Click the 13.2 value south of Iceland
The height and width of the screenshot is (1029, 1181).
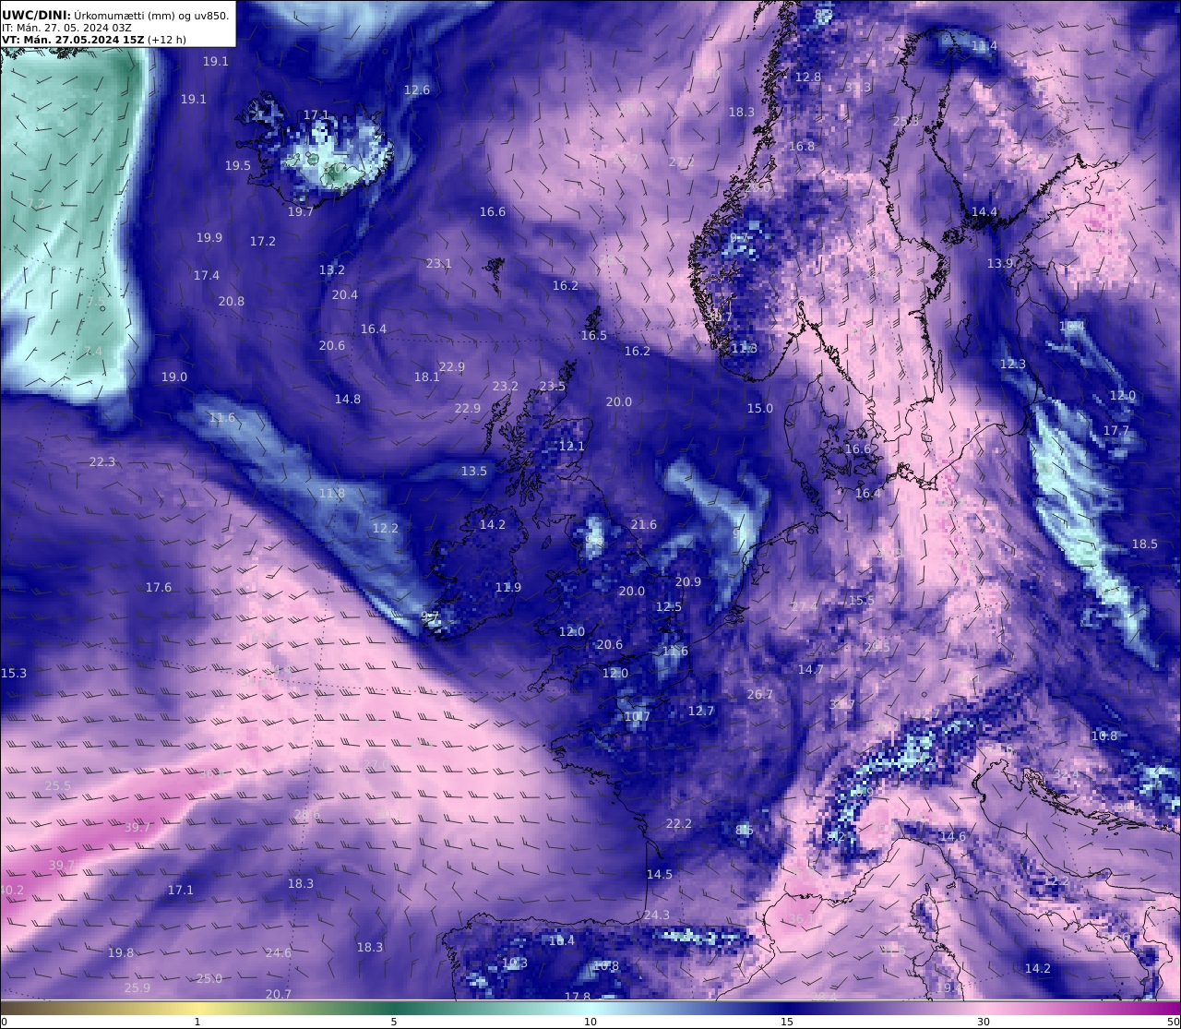coord(332,269)
